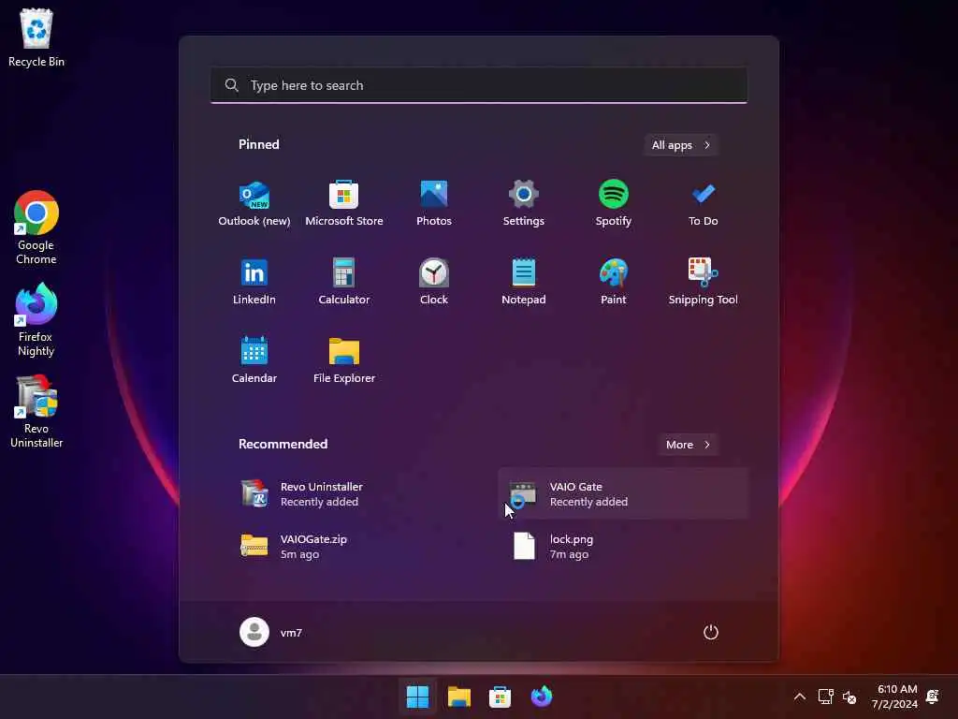The height and width of the screenshot is (719, 958).
Task: Open the vm7 user account menu
Action: 271,632
